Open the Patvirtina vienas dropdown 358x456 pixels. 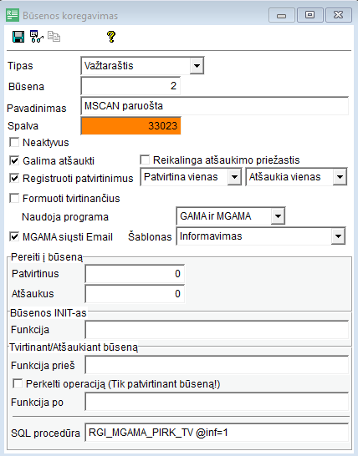234,177
